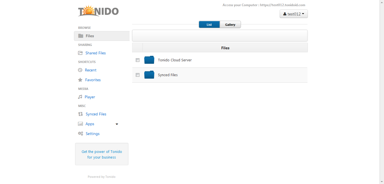Click the Files folder icon in sidebar
Viewport: 384px width, 184px height.
click(81, 36)
